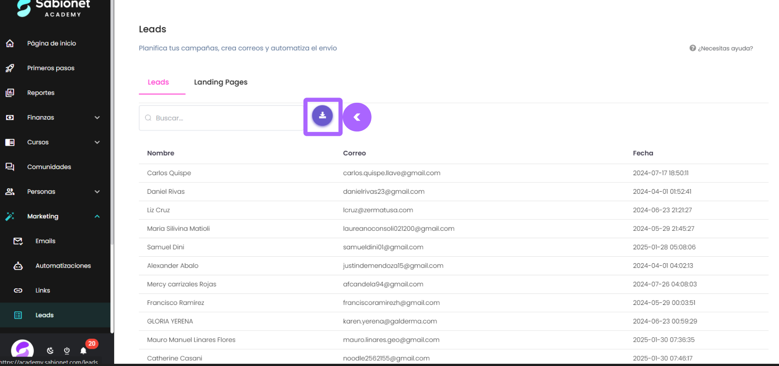779x366 pixels.
Task: Click the Personas people icon
Action: 10,192
